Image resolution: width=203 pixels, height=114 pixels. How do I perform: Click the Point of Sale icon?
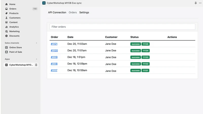point(6,52)
